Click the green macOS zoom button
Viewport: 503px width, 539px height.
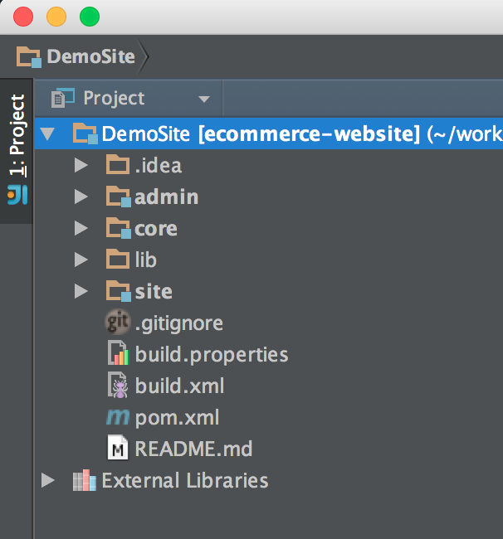click(89, 17)
